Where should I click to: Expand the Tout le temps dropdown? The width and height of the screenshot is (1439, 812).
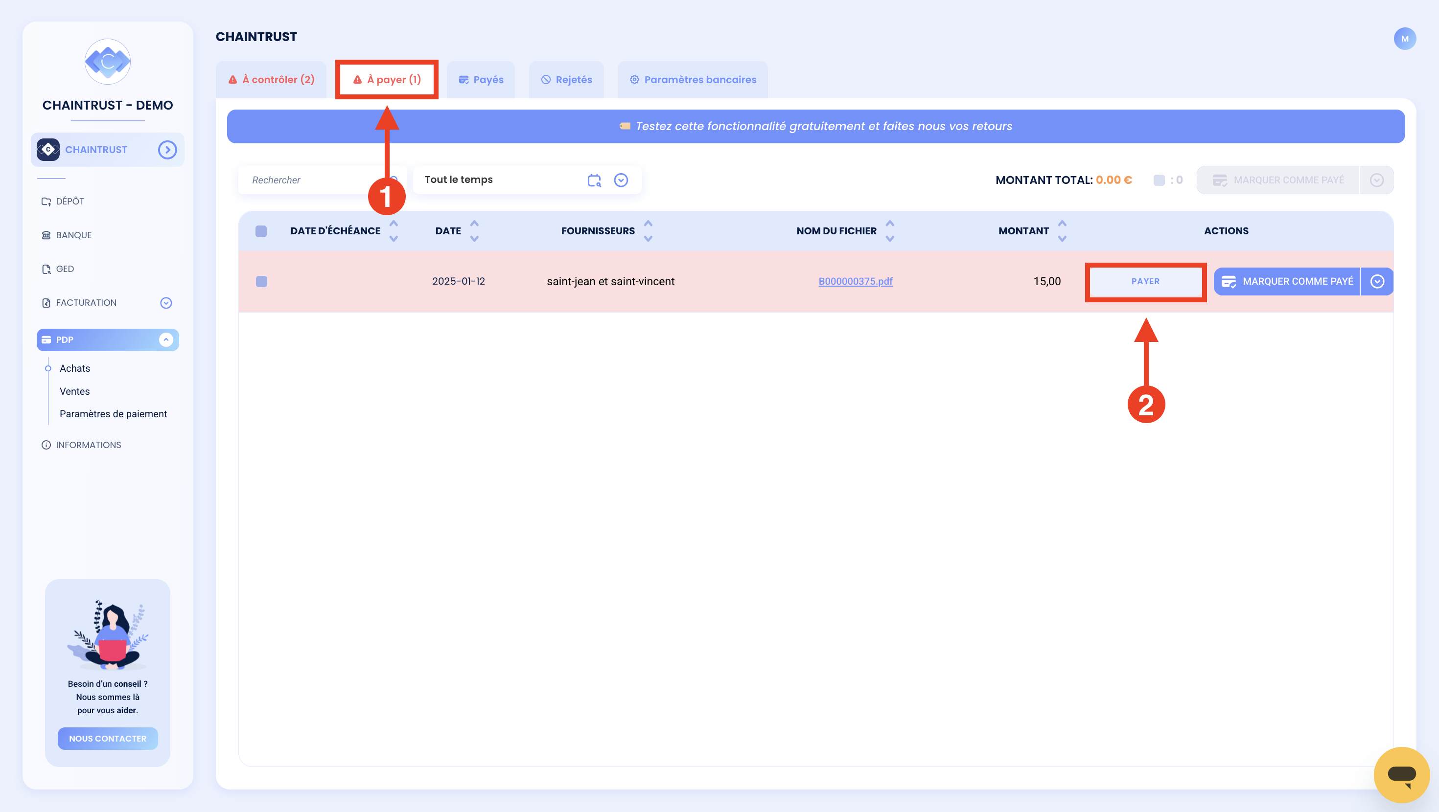point(621,180)
